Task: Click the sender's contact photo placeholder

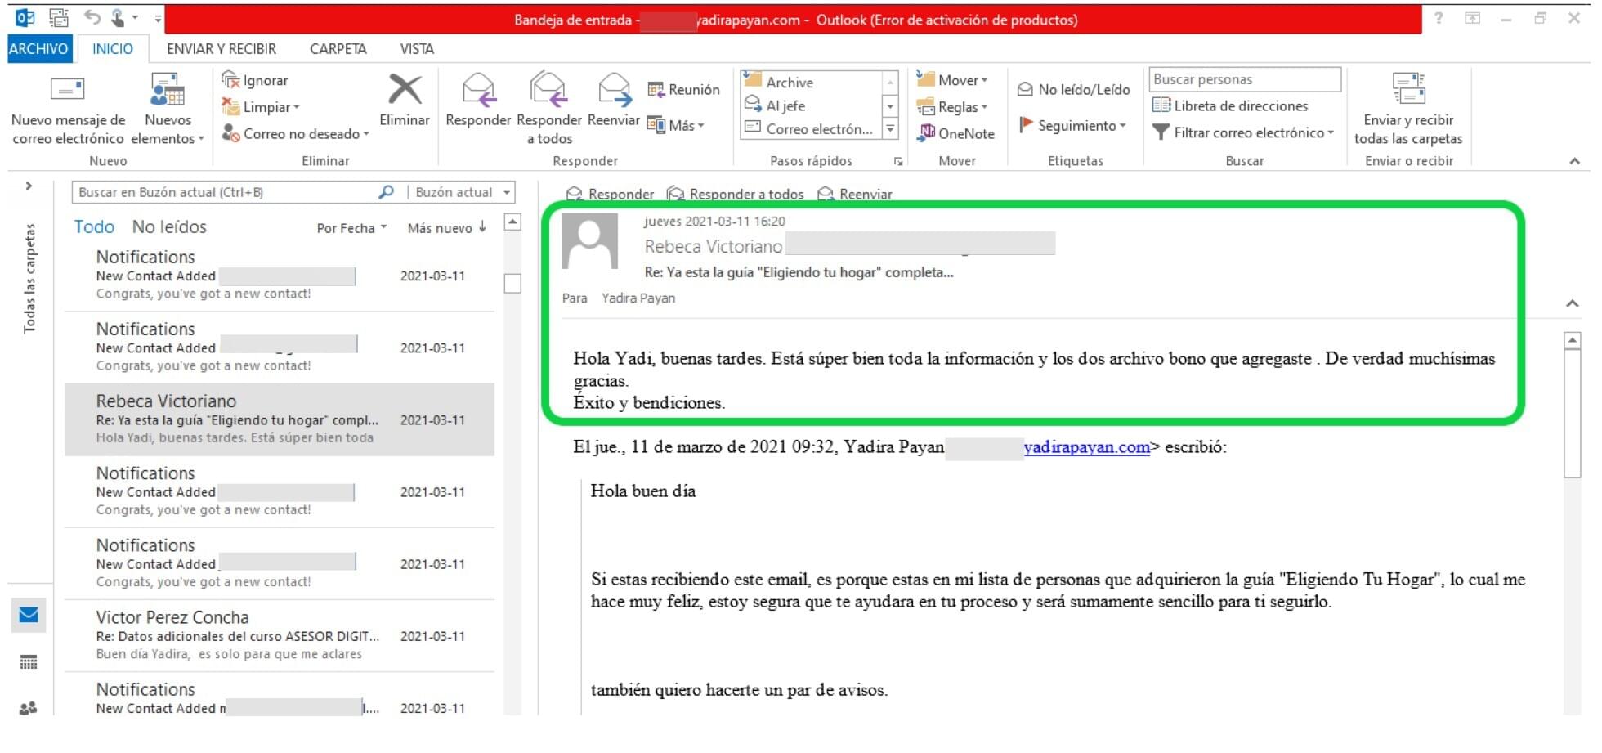Action: click(590, 241)
